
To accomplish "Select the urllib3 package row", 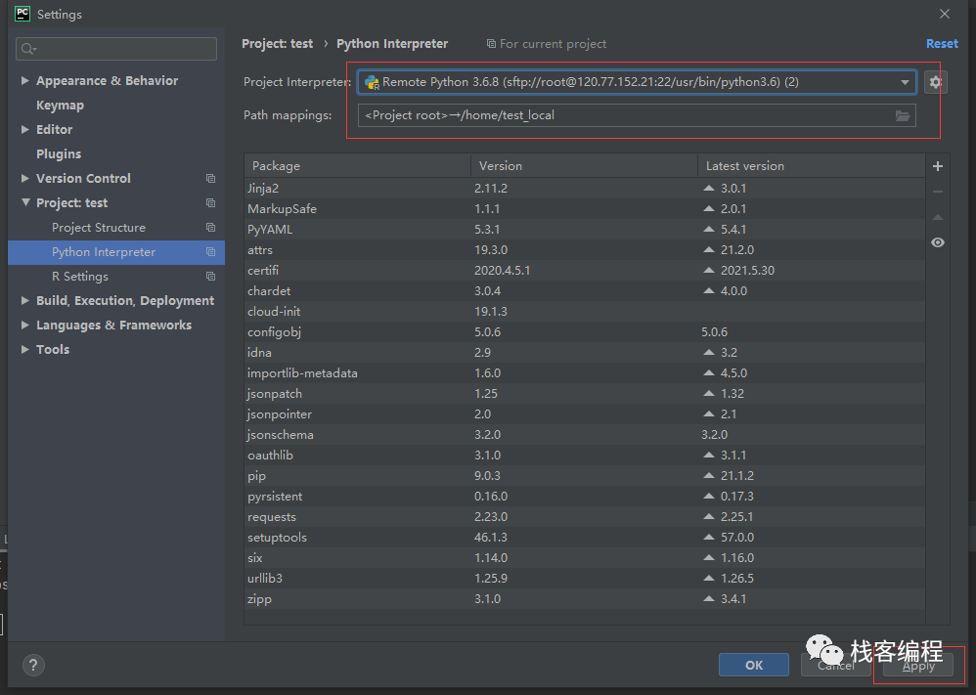I will click(x=585, y=578).
